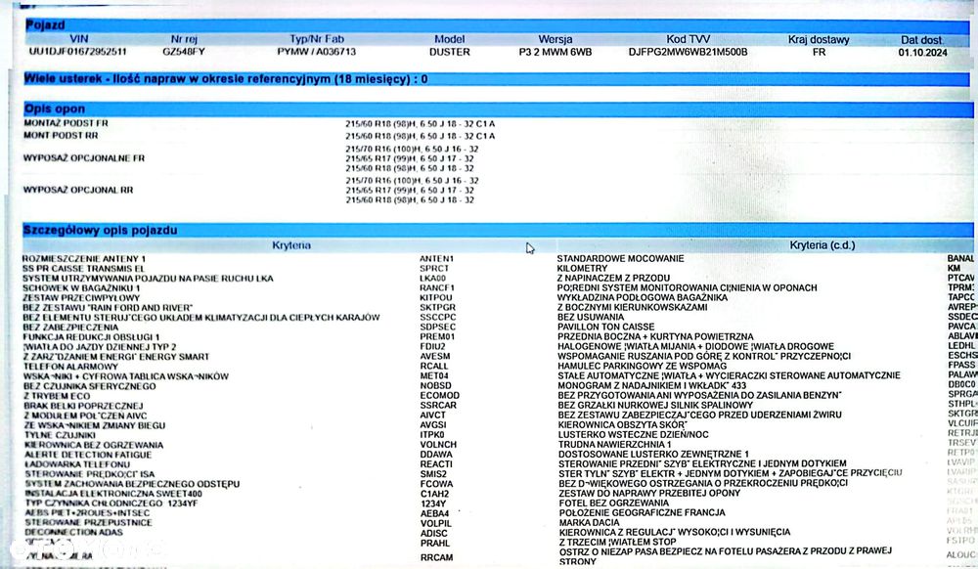The height and width of the screenshot is (569, 978).
Task: Click the RRCAM code
Action: [436, 557]
